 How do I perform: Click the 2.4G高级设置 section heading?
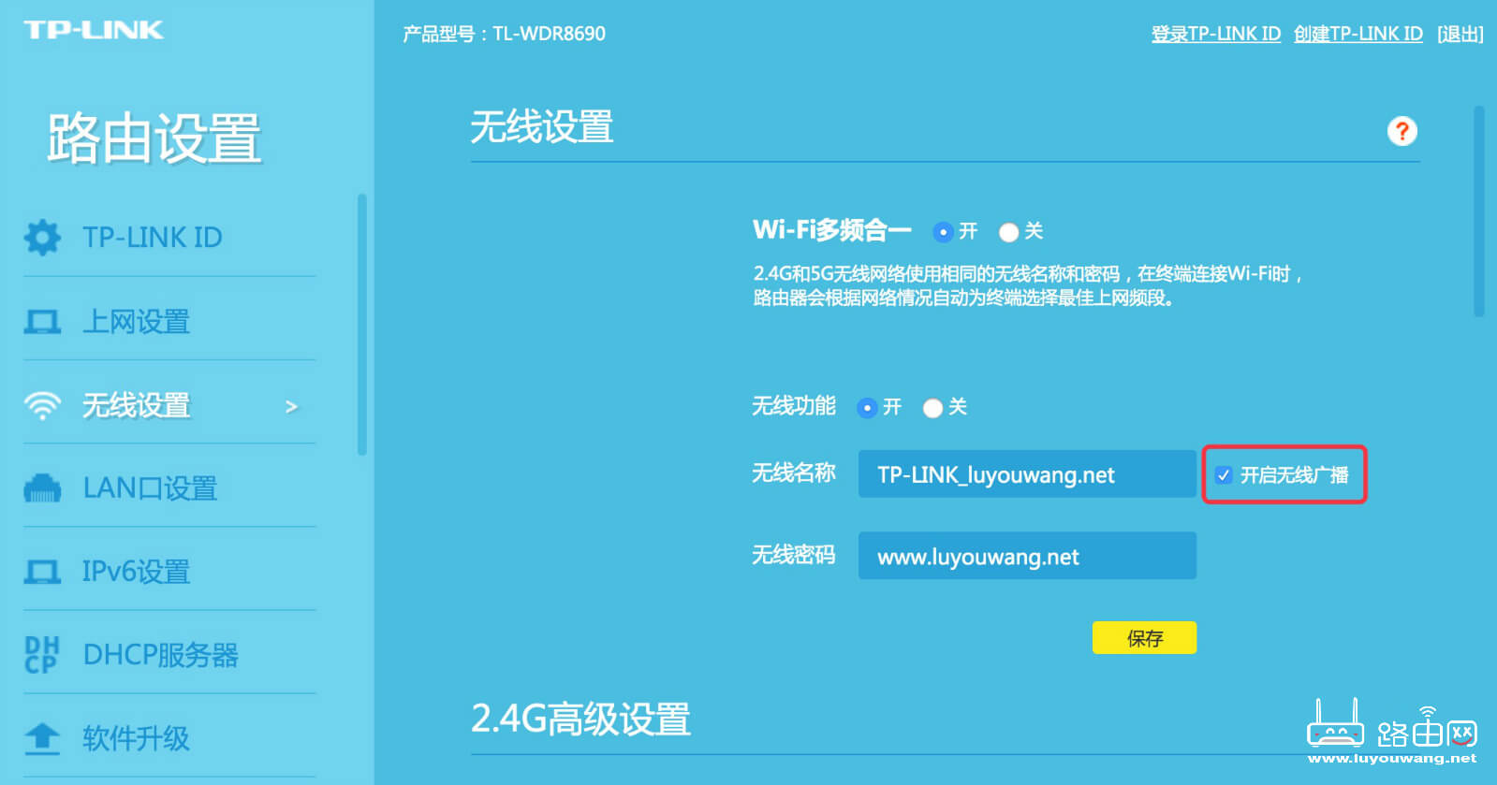[580, 720]
